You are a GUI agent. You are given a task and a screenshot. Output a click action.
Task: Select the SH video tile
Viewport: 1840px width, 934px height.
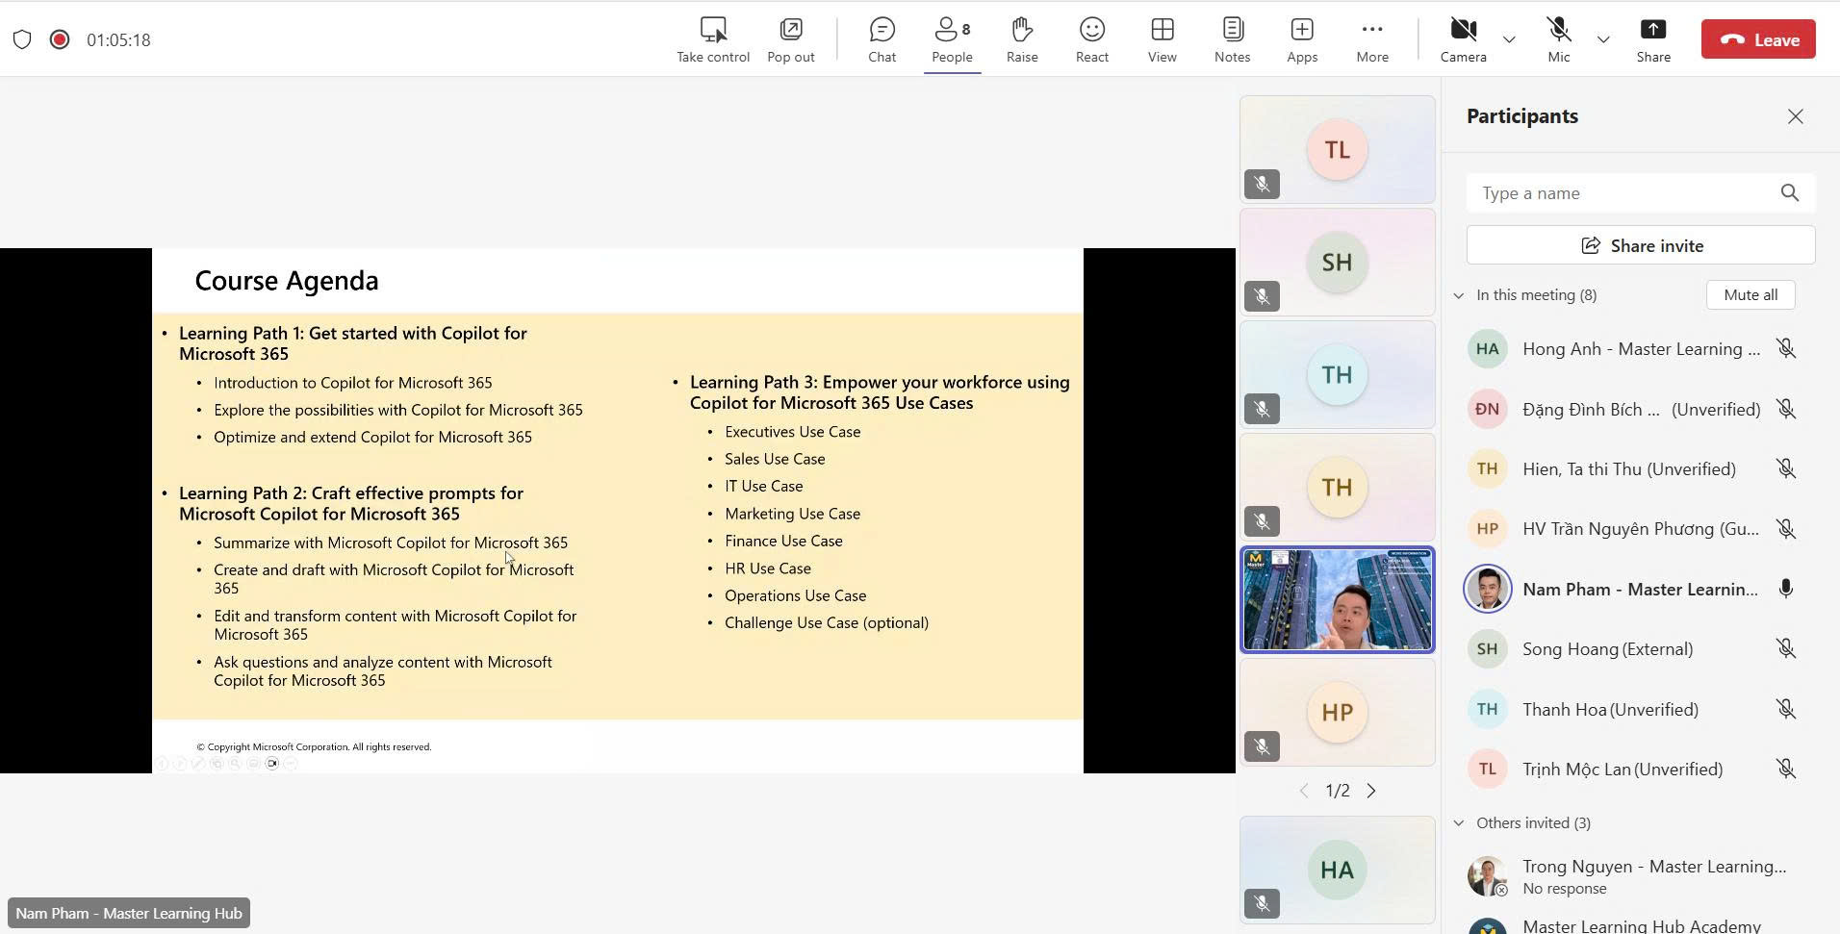pos(1338,262)
